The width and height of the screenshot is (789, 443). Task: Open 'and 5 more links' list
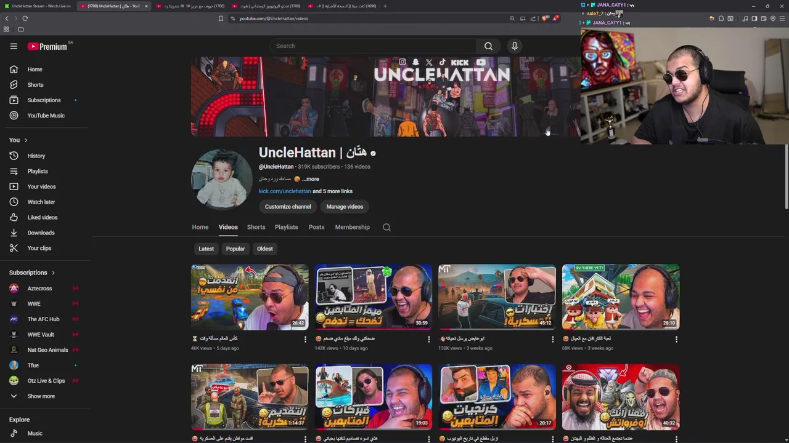click(332, 191)
